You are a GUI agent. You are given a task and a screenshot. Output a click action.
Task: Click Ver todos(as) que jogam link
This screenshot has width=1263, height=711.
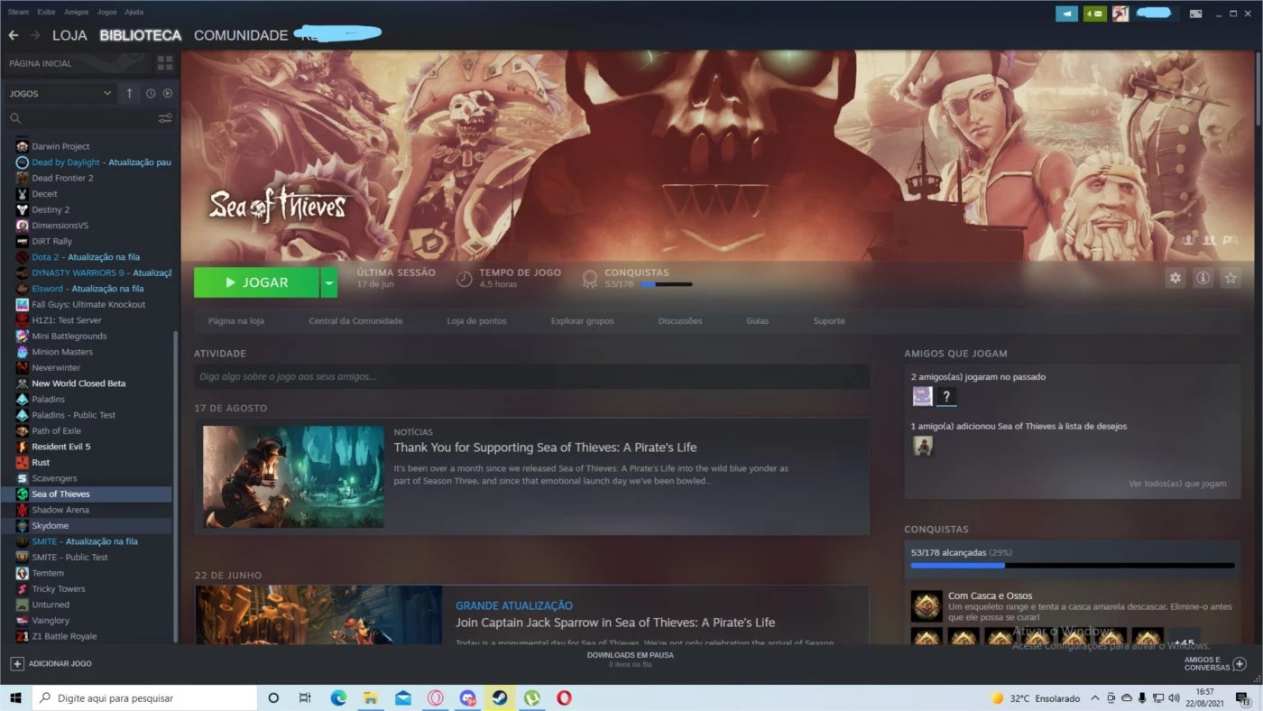[1177, 484]
